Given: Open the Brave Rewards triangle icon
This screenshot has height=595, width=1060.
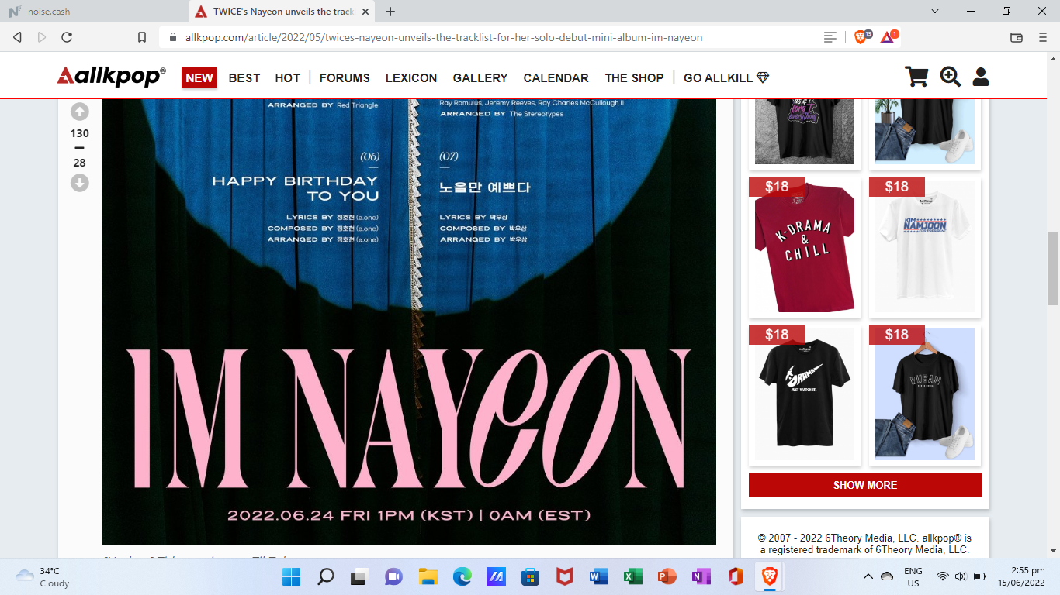Looking at the screenshot, I should (888, 37).
